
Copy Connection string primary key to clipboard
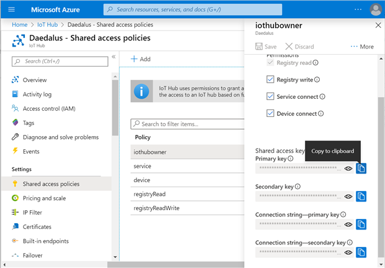[x=361, y=224]
